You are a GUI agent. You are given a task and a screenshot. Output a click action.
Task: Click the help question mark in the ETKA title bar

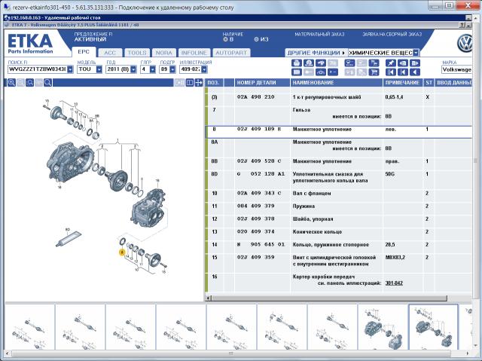click(x=462, y=25)
